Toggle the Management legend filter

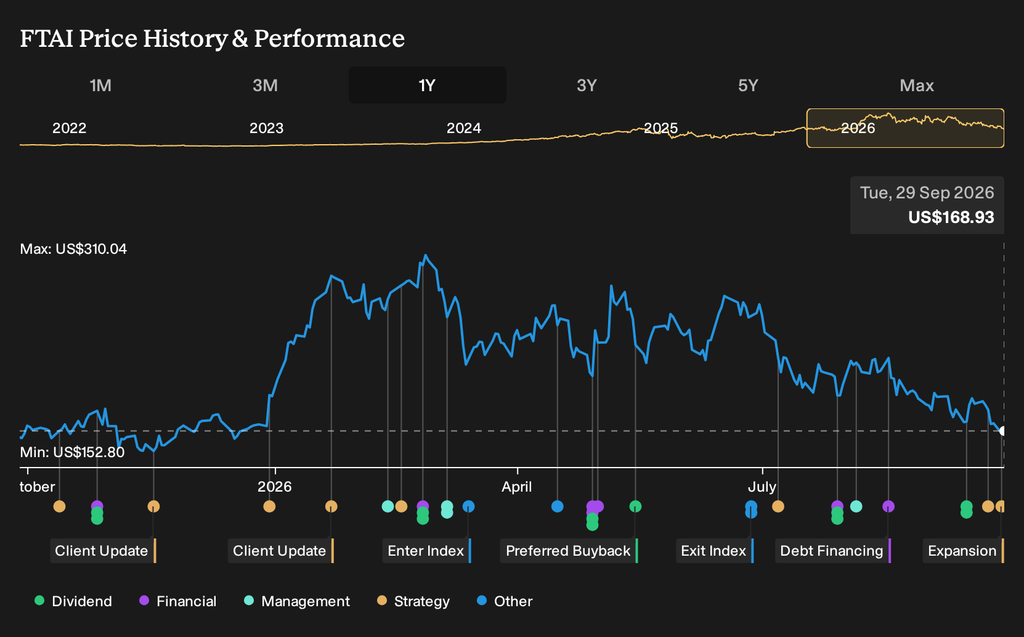[297, 601]
